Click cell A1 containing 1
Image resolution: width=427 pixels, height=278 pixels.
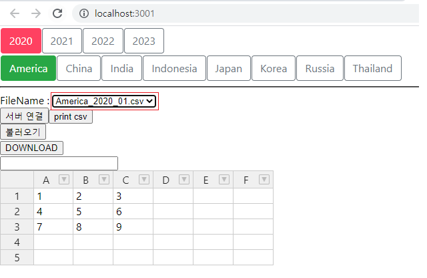[53, 196]
